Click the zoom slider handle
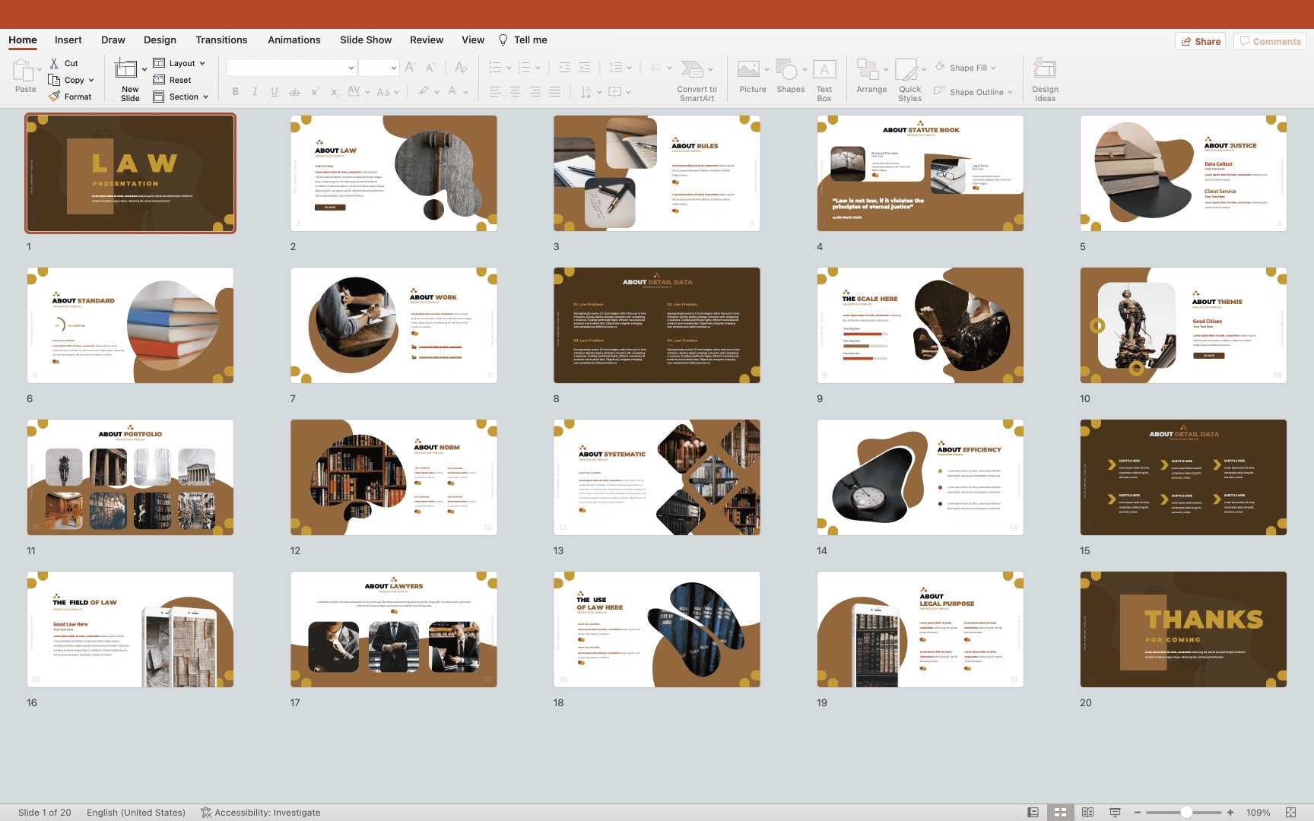Image resolution: width=1314 pixels, height=821 pixels. pyautogui.click(x=1185, y=812)
